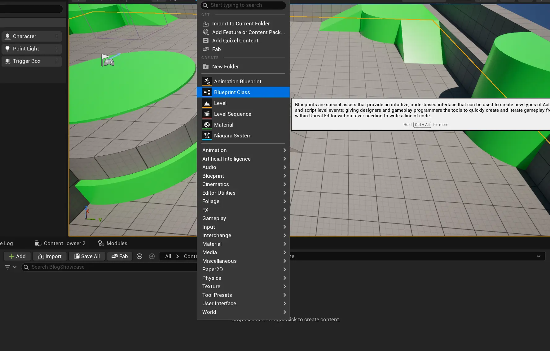Click the Animation Blueprint icon
This screenshot has height=351, width=550.
coord(207,81)
